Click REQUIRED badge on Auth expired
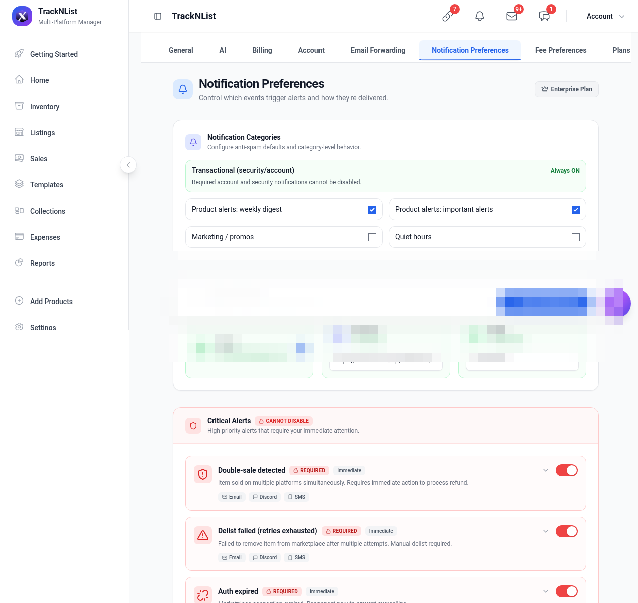This screenshot has width=638, height=603. click(282, 591)
